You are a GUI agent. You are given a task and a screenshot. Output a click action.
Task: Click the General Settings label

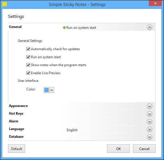[30, 41]
